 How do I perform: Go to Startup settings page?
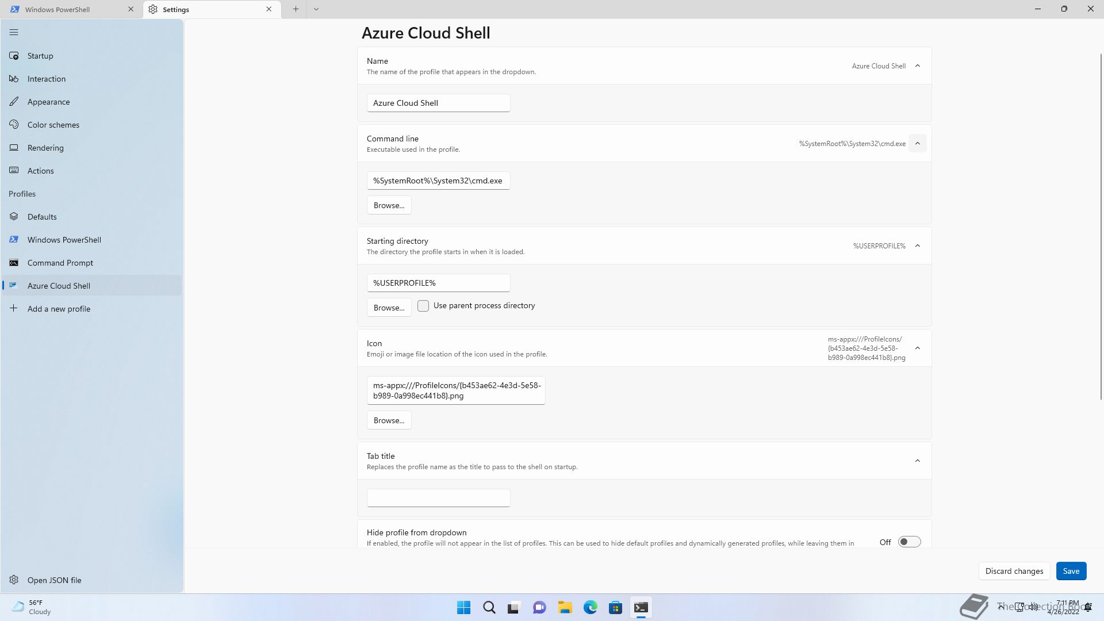[x=92, y=56]
